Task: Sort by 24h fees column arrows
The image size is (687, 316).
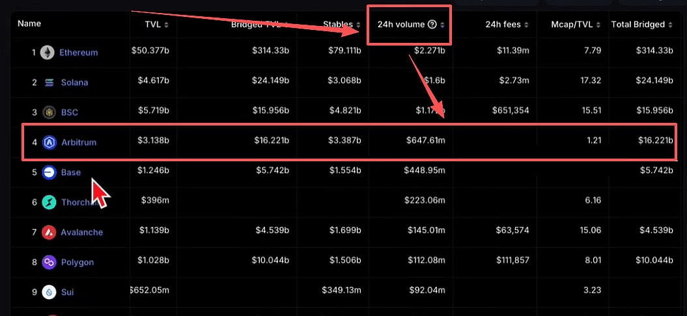Action: click(x=526, y=25)
